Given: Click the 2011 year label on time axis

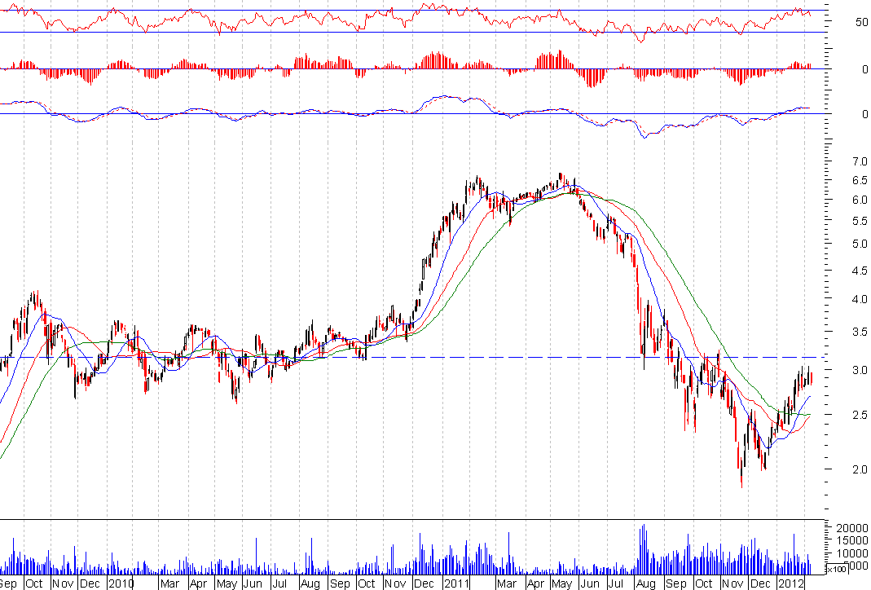Looking at the screenshot, I should [456, 583].
